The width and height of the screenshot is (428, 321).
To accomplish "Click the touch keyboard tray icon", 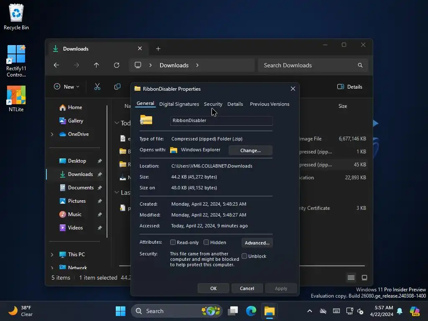I will point(336,311).
